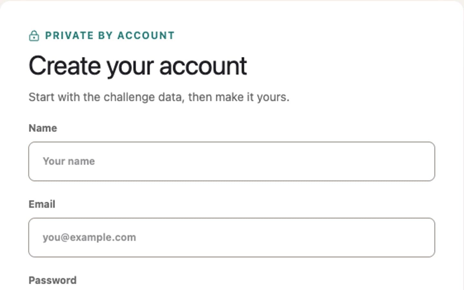Click the Name field label

click(x=43, y=128)
